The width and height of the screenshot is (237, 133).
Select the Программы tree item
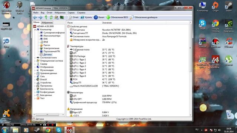click(44, 86)
